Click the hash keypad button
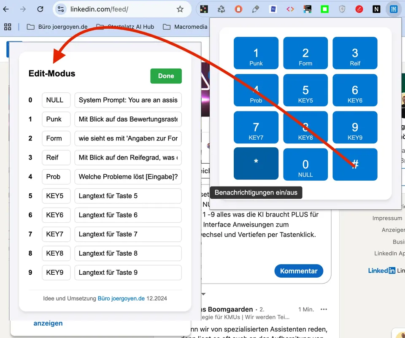The width and height of the screenshot is (405, 338). 355,164
